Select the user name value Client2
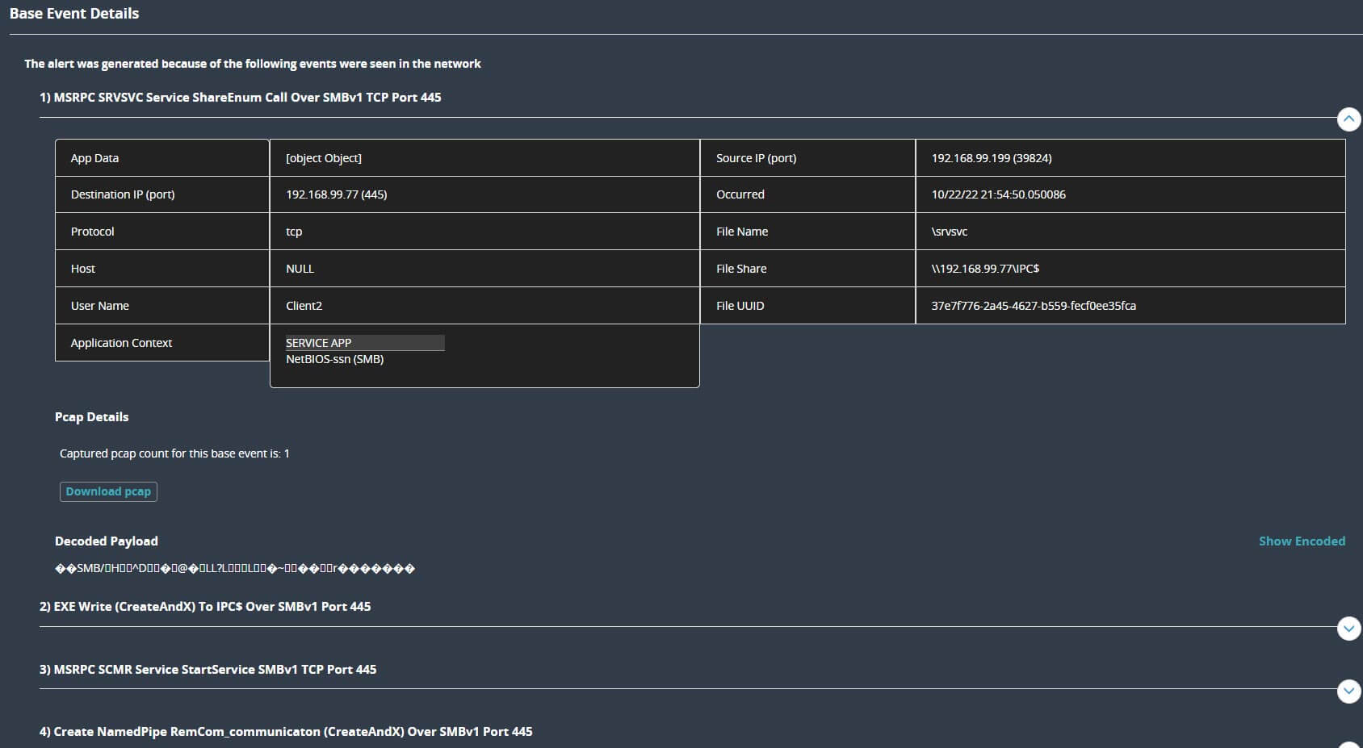This screenshot has height=748, width=1363. tap(304, 306)
